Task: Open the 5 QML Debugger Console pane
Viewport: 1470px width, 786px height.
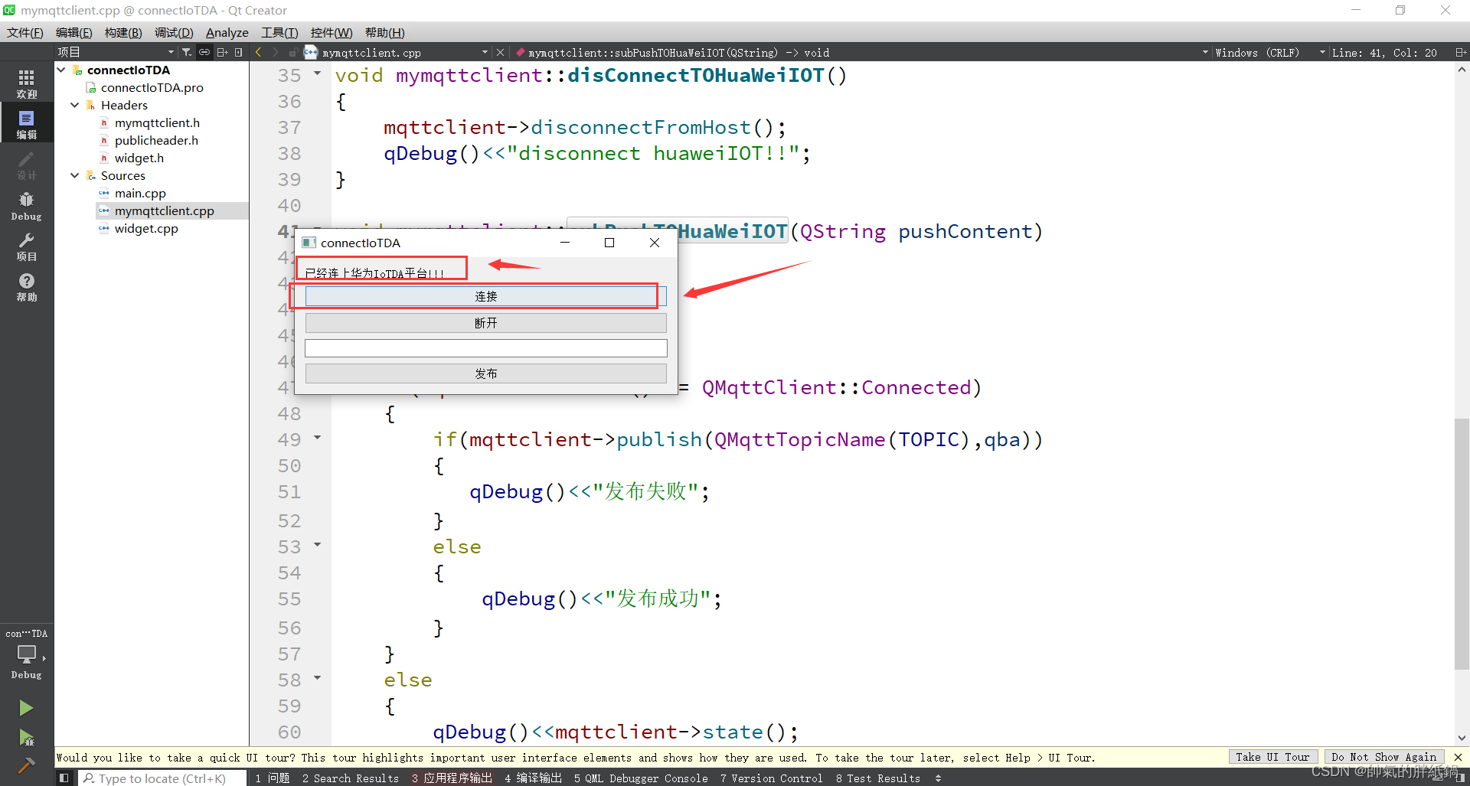Action: coord(641,778)
